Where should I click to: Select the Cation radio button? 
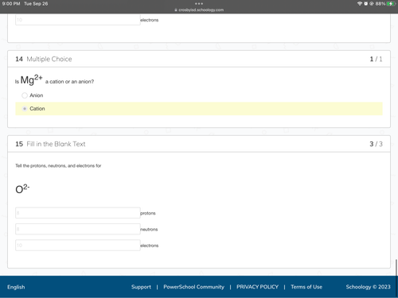[x=25, y=109]
